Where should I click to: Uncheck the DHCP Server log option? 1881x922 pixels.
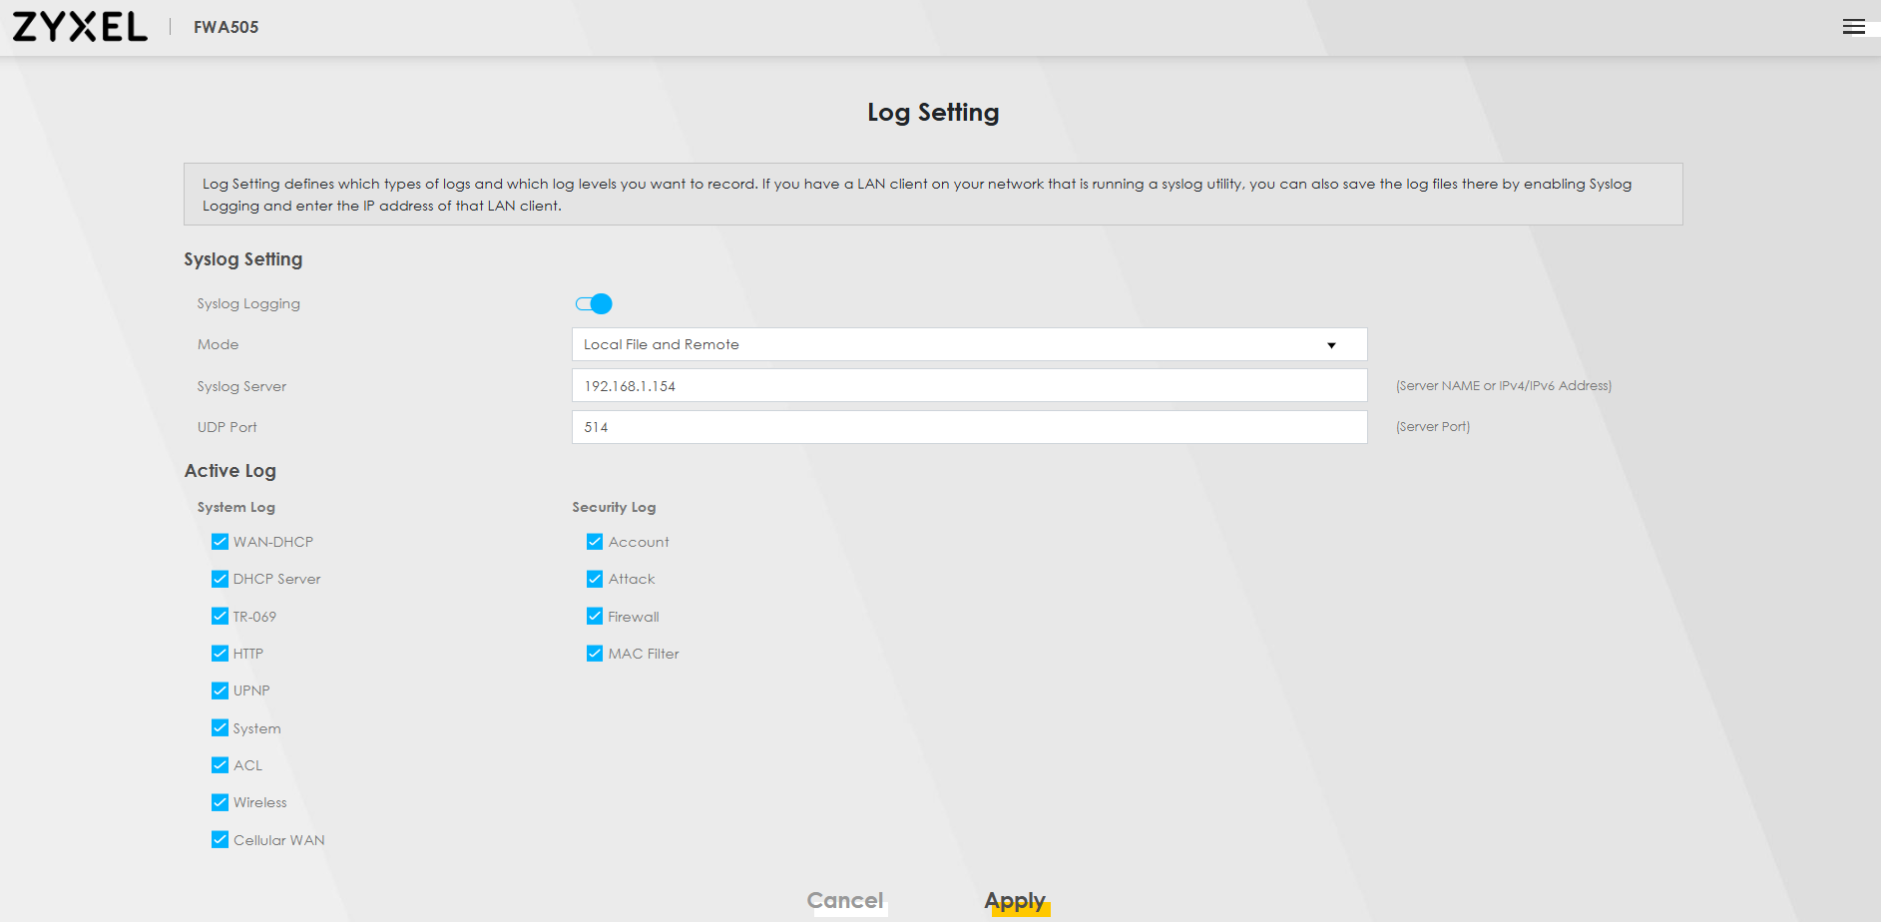tap(220, 578)
